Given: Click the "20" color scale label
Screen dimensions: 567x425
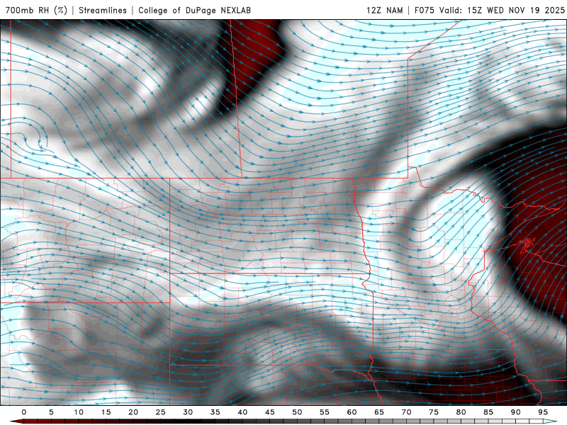Looking at the screenshot, I should point(133,412).
